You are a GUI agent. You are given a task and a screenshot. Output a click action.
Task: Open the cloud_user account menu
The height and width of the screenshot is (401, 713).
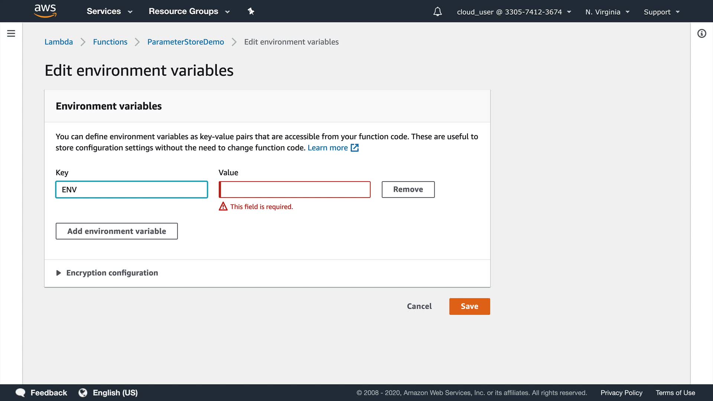pyautogui.click(x=514, y=12)
